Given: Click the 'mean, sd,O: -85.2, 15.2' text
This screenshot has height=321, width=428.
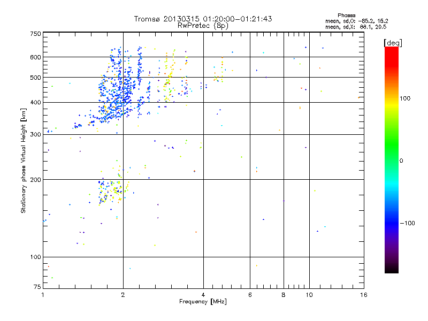Looking at the screenshot, I should (356, 21).
